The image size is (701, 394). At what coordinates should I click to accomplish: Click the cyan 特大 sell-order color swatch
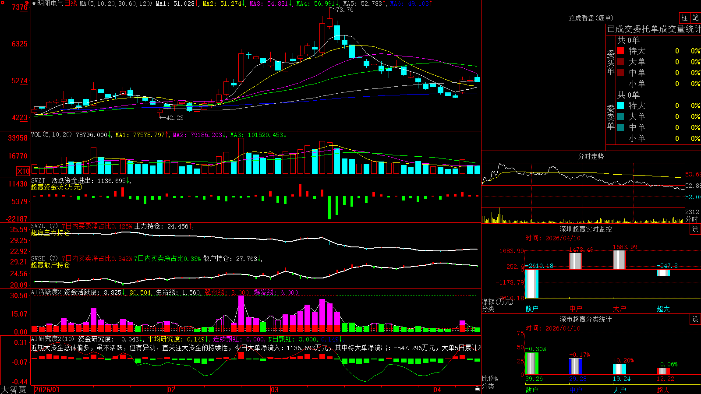[620, 106]
